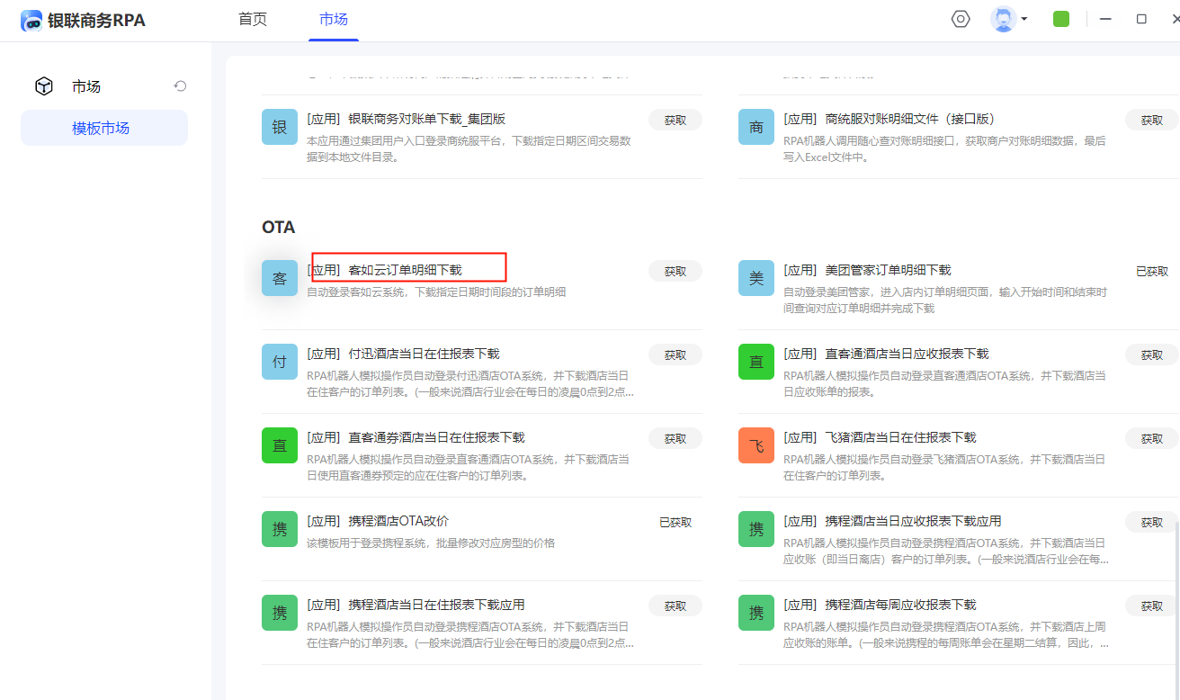
Task: Click the hexagon settings icon in header
Action: click(961, 19)
